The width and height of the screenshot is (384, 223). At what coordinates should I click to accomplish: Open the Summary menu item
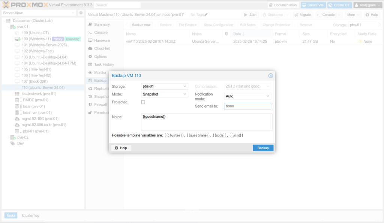click(102, 24)
